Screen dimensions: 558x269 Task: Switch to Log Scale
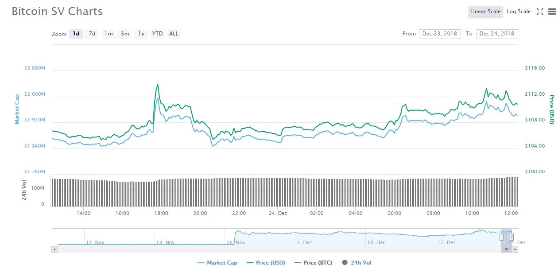519,12
